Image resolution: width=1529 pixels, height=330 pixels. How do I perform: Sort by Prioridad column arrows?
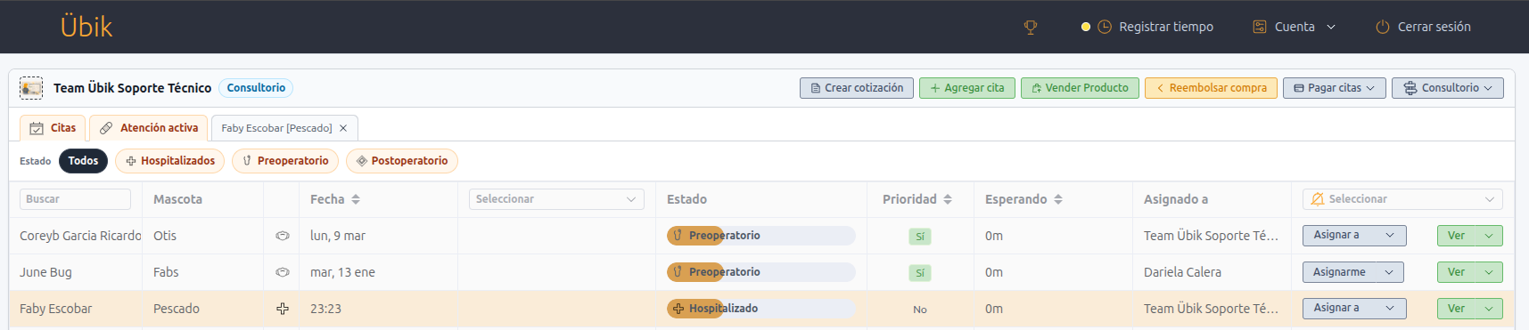point(948,199)
